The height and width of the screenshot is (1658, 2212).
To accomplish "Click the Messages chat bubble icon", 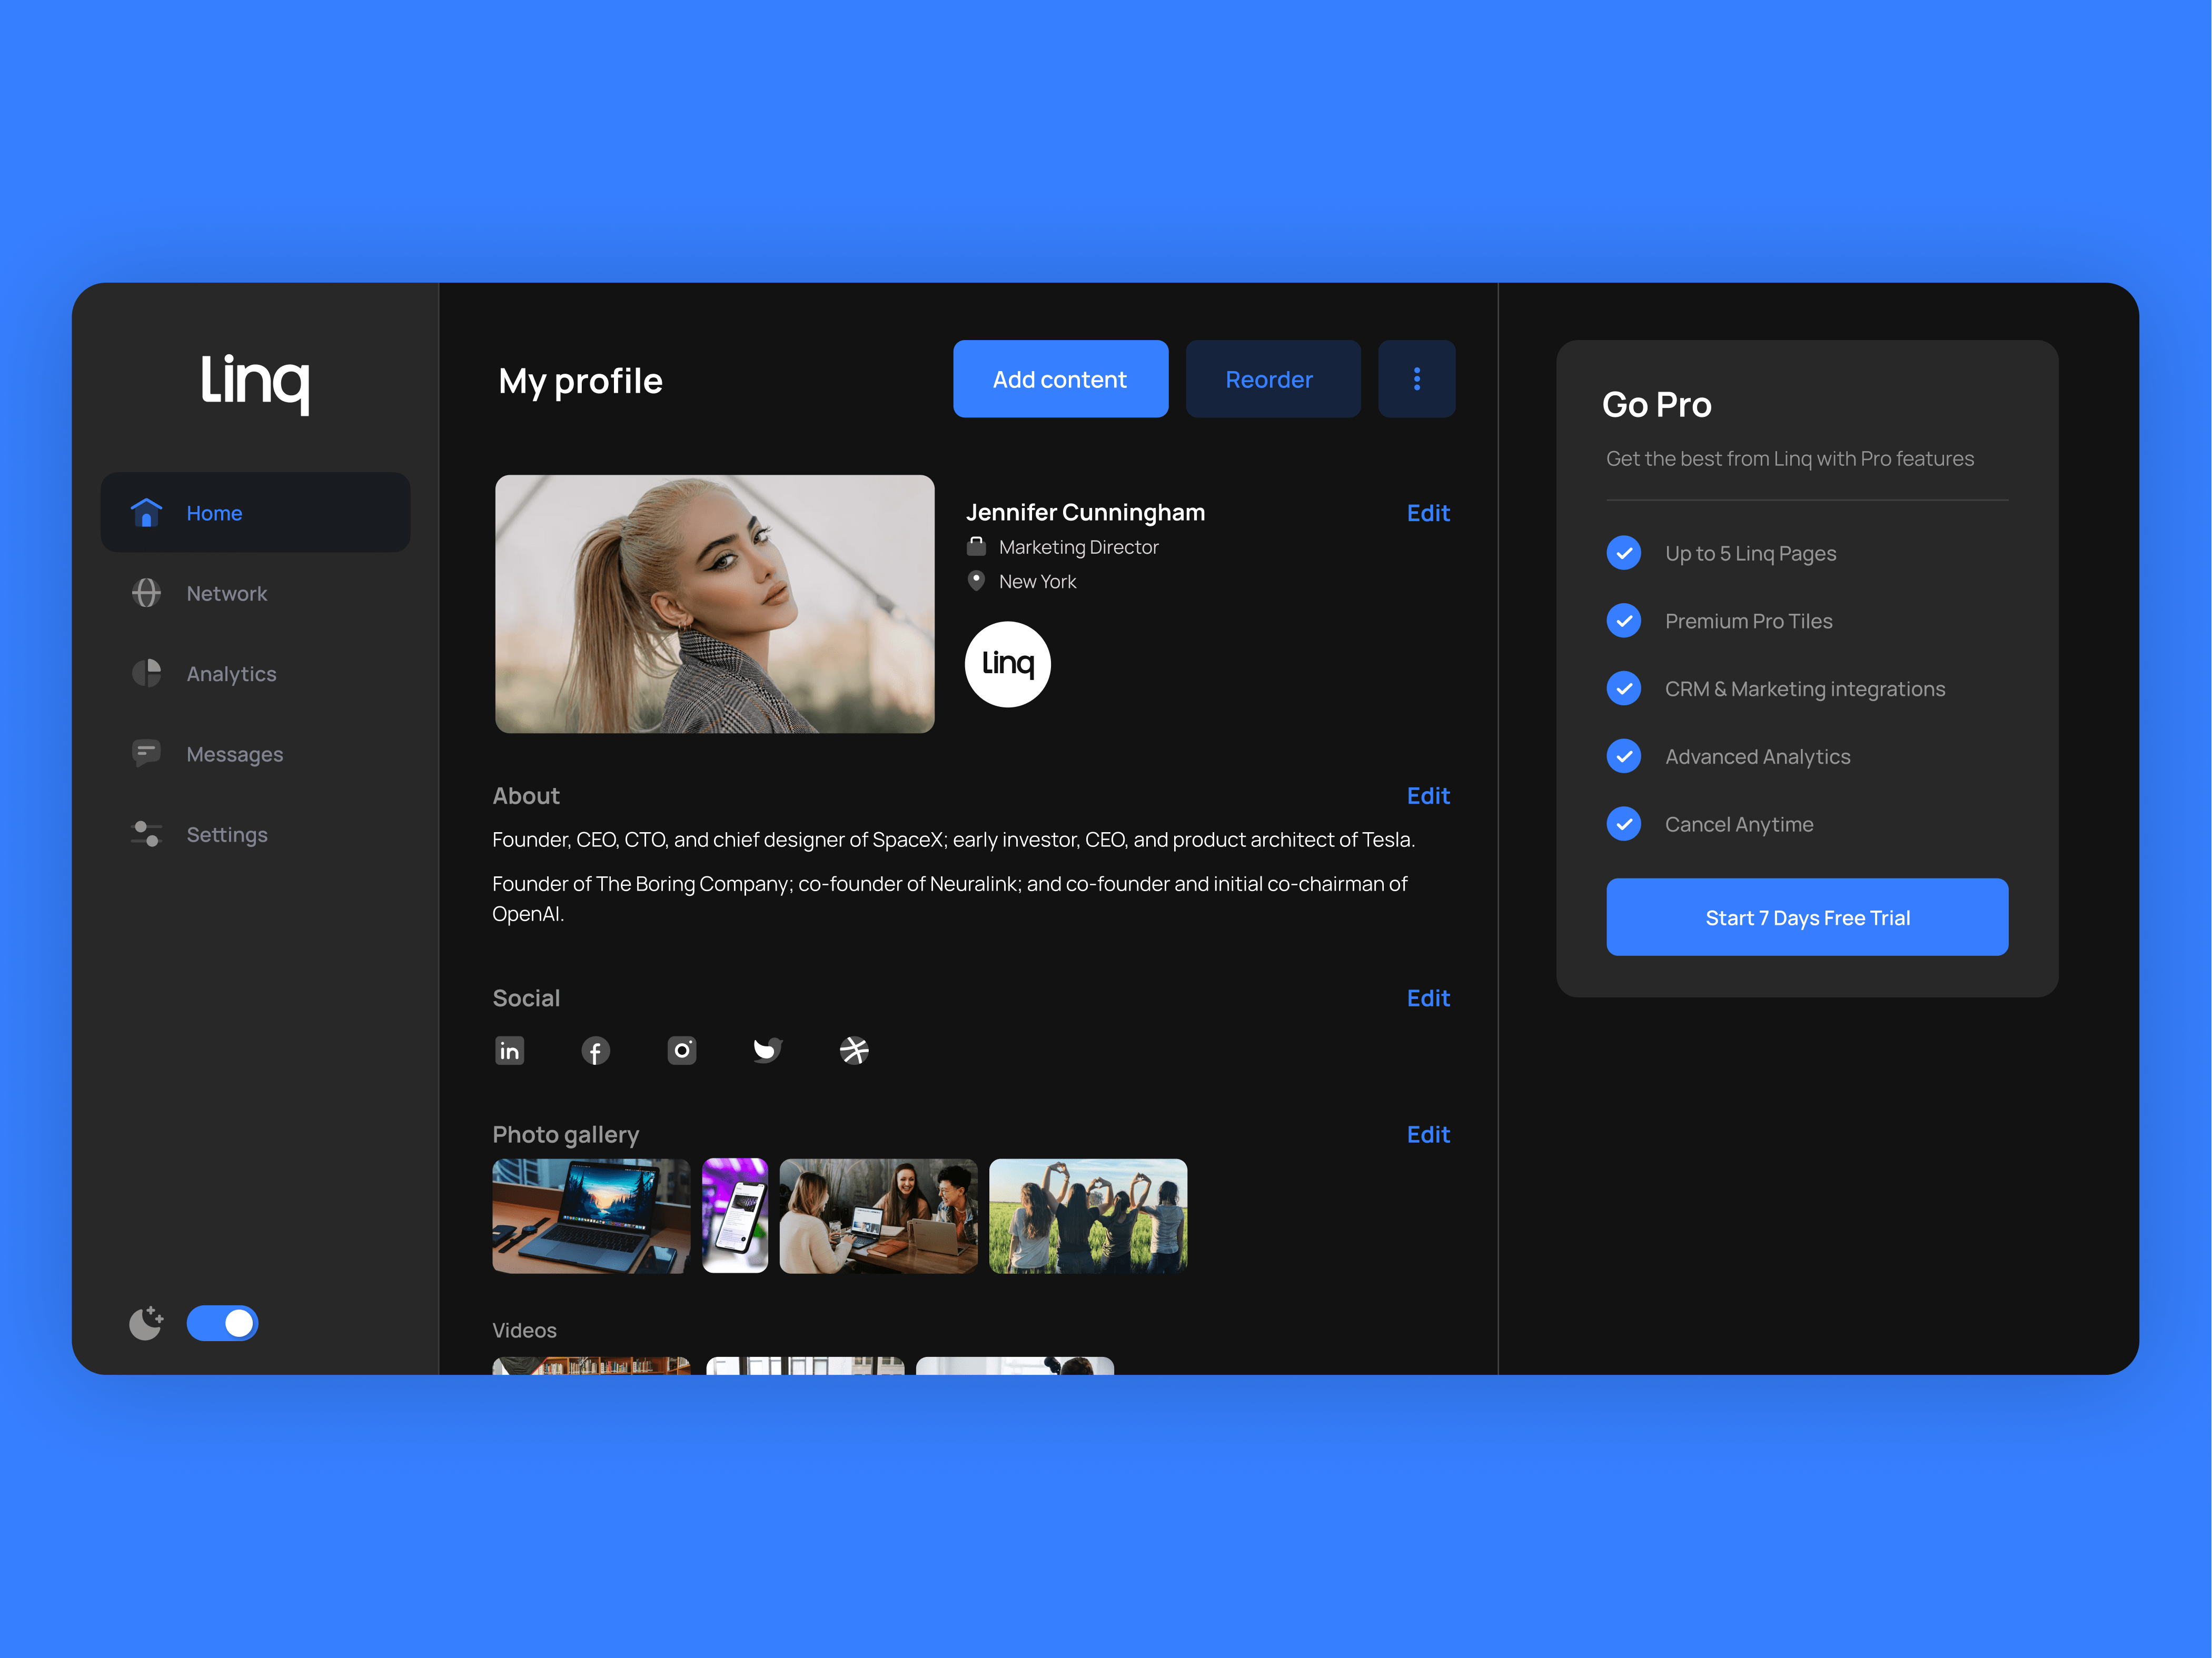I will [x=146, y=754].
